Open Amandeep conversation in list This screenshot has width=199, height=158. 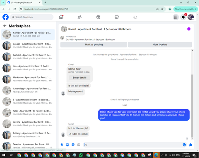click(28, 90)
